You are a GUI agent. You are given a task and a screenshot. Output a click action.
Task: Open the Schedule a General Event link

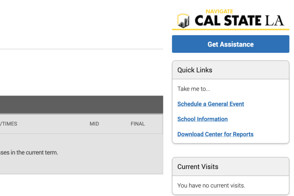(211, 104)
